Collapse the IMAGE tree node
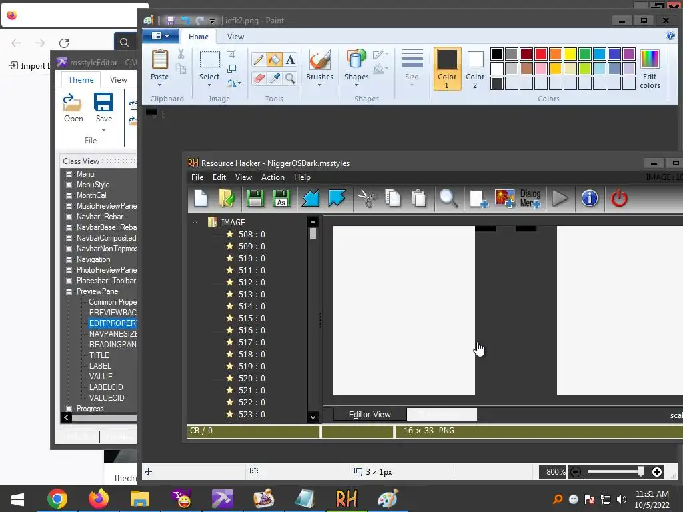Screen dimensions: 683x512 (x=195, y=223)
